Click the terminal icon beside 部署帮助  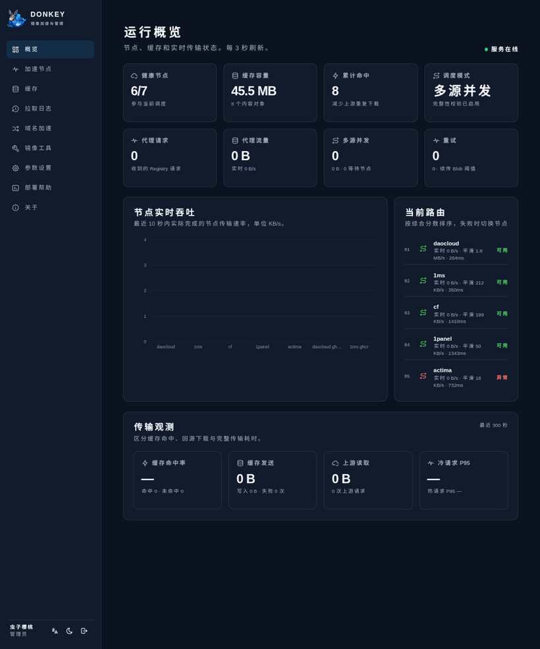15,188
